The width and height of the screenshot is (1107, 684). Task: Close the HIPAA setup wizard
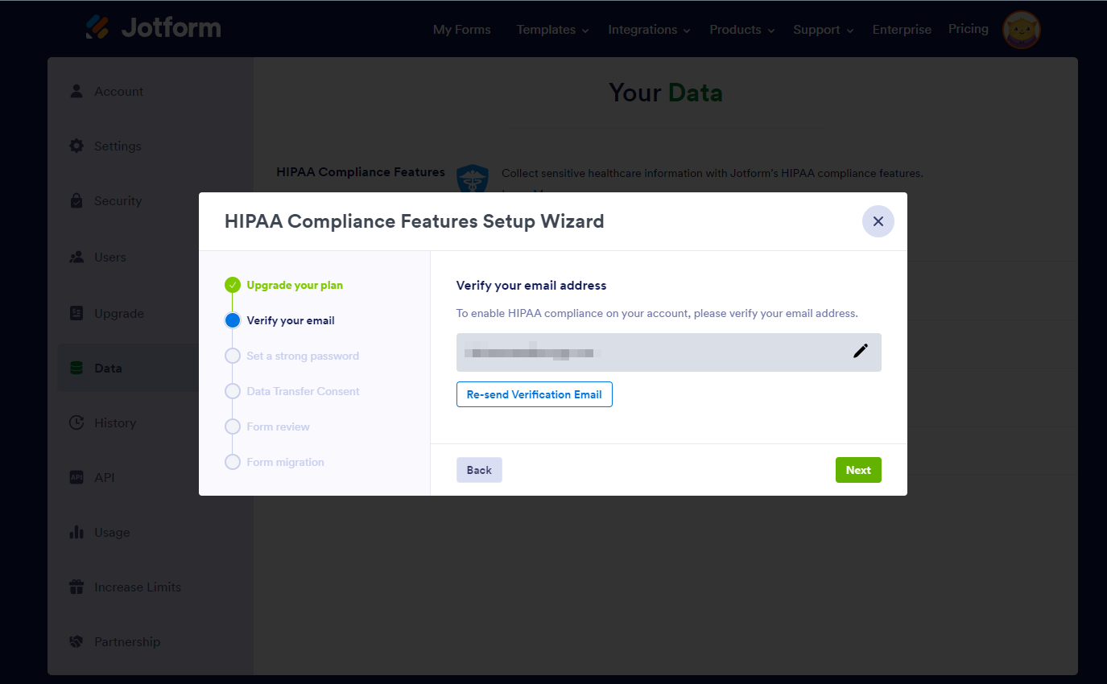878,221
